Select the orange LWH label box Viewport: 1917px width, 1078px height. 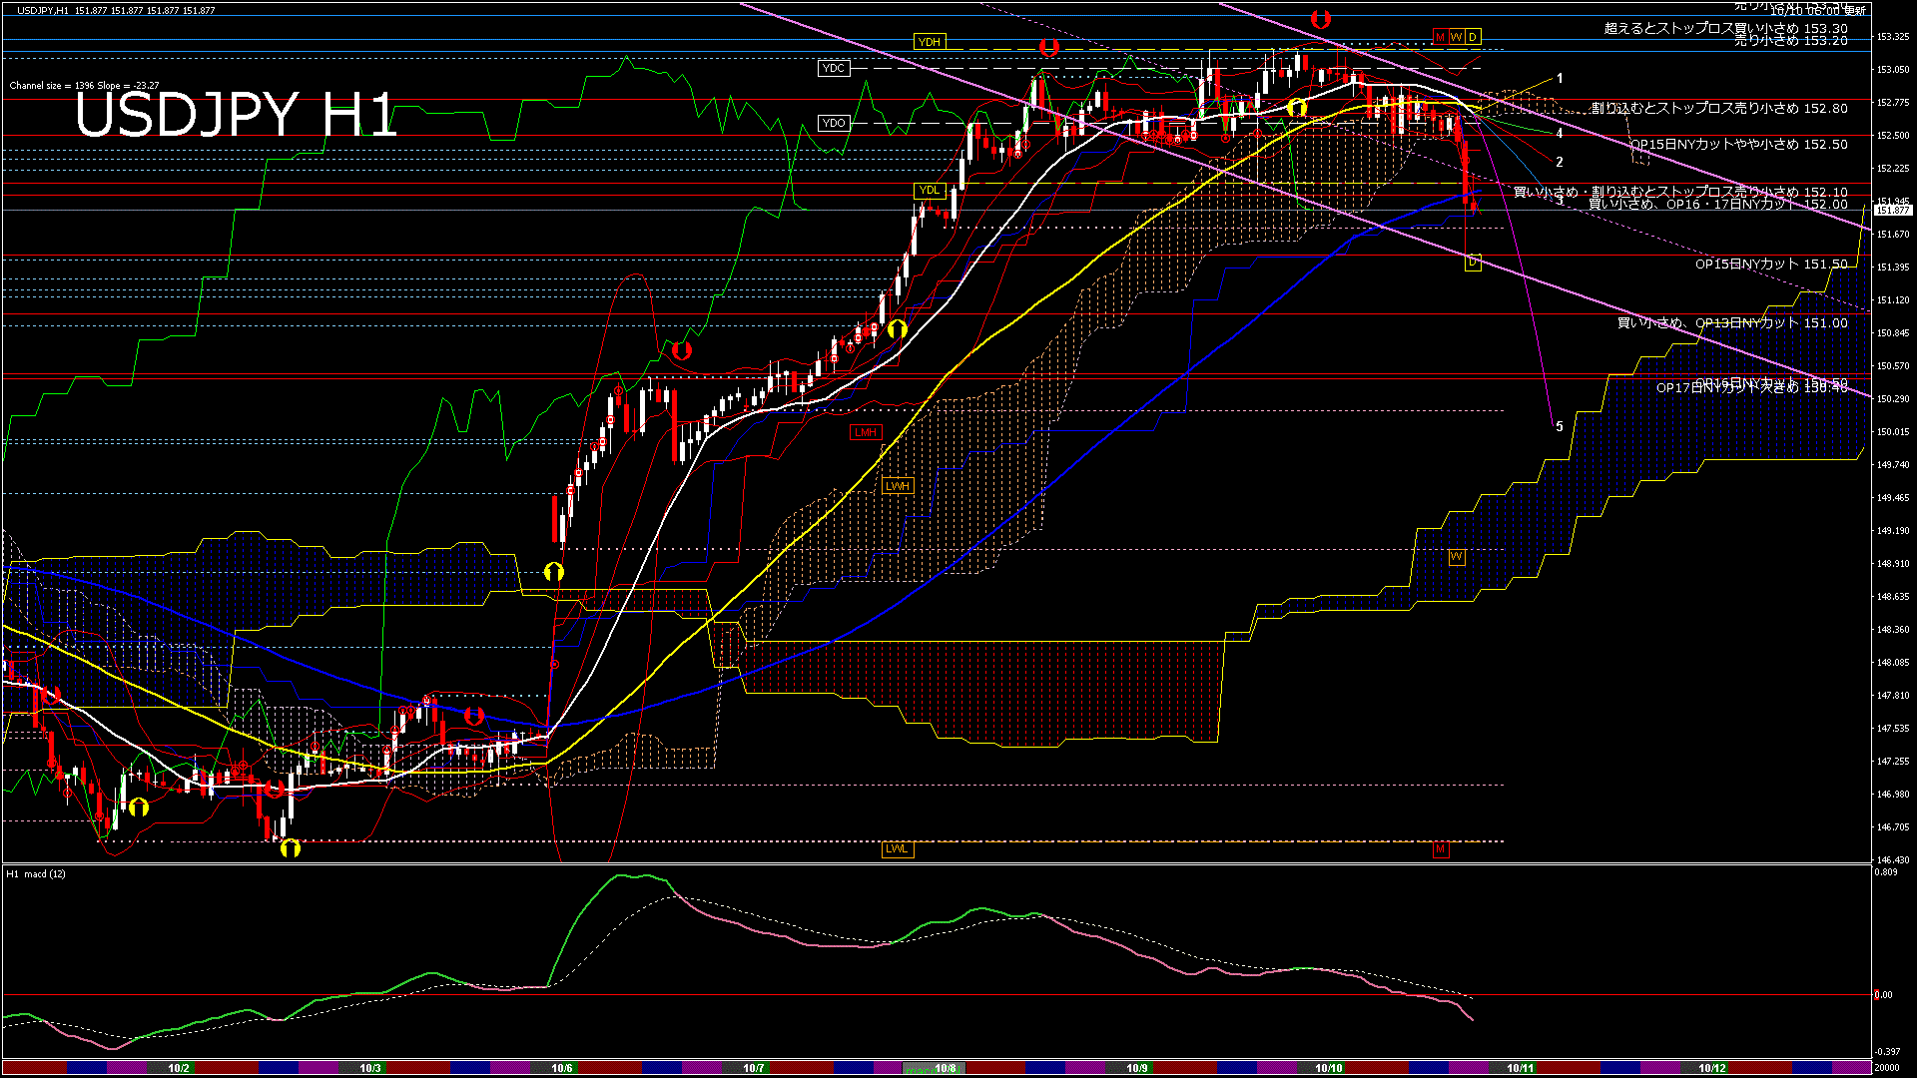coord(898,486)
